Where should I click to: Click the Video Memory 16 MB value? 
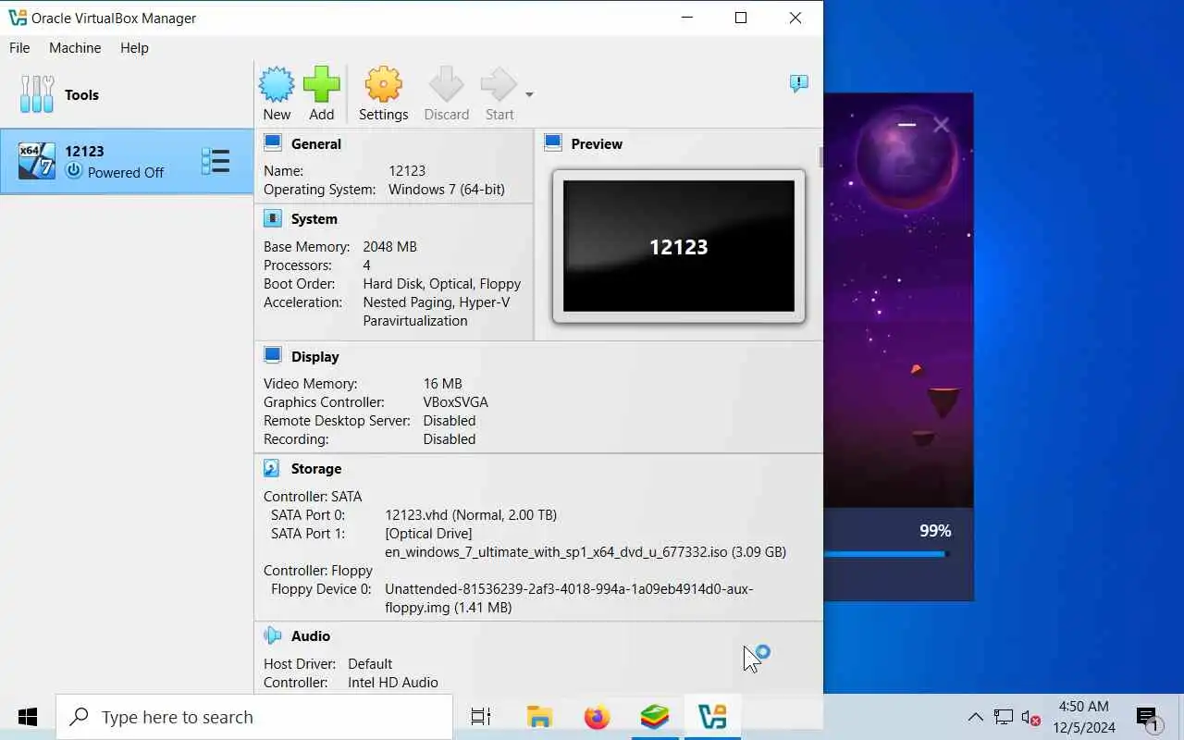pos(442,384)
